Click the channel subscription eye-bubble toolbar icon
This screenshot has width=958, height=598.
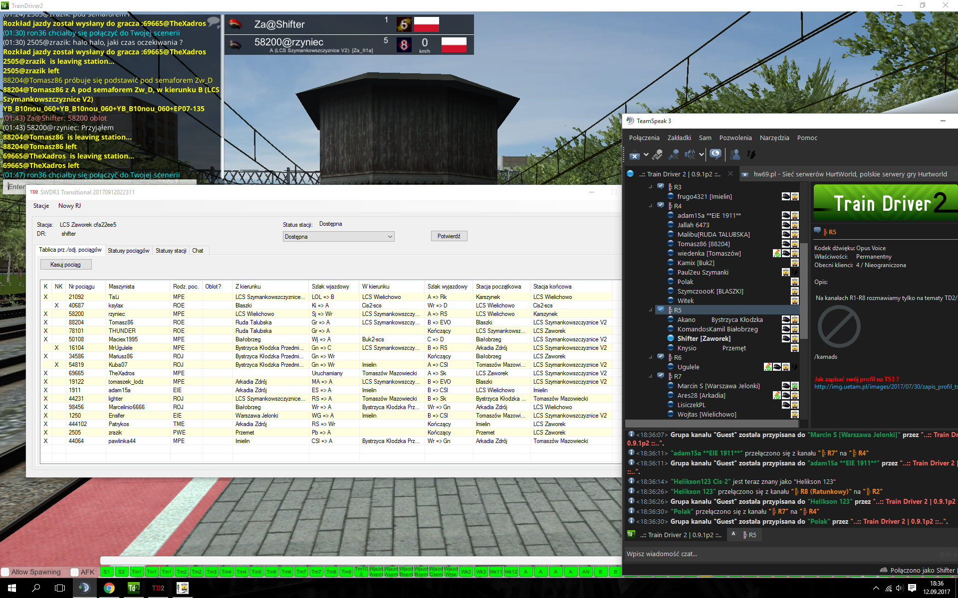point(715,154)
